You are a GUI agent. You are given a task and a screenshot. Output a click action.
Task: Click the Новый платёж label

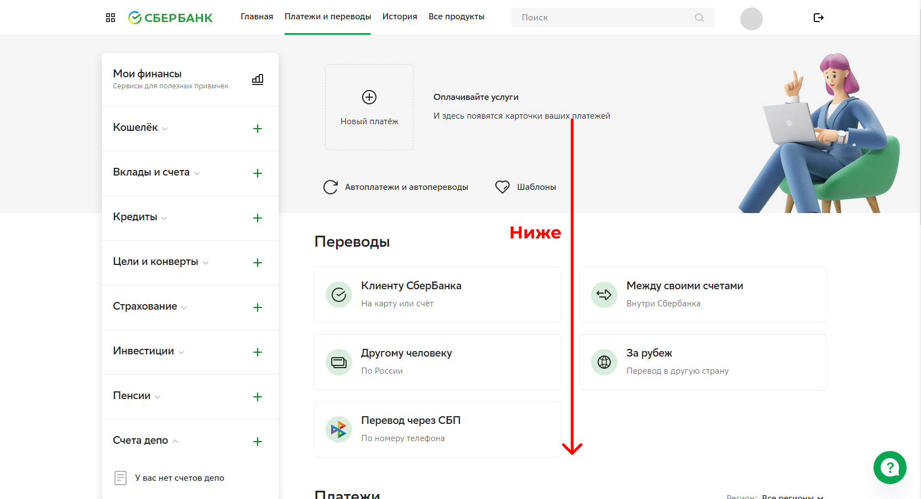pyautogui.click(x=369, y=121)
